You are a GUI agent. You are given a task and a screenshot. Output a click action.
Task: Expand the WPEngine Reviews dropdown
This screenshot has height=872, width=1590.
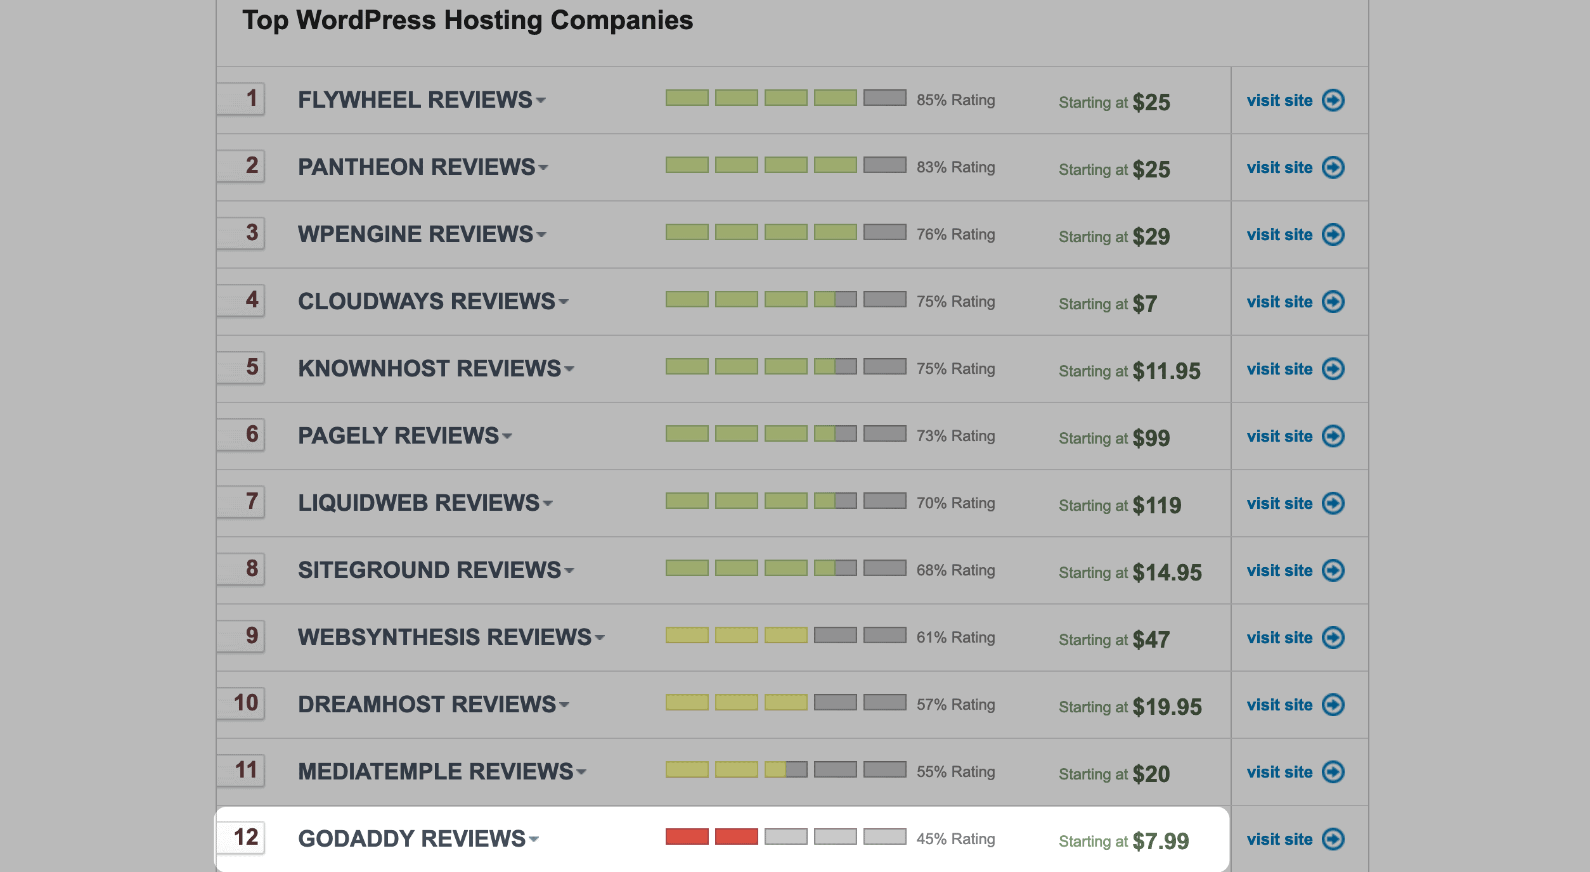(541, 234)
